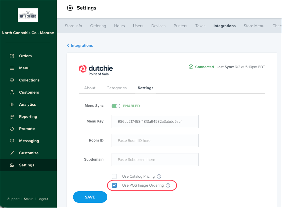Click the green Connected sync icon

tap(191, 67)
